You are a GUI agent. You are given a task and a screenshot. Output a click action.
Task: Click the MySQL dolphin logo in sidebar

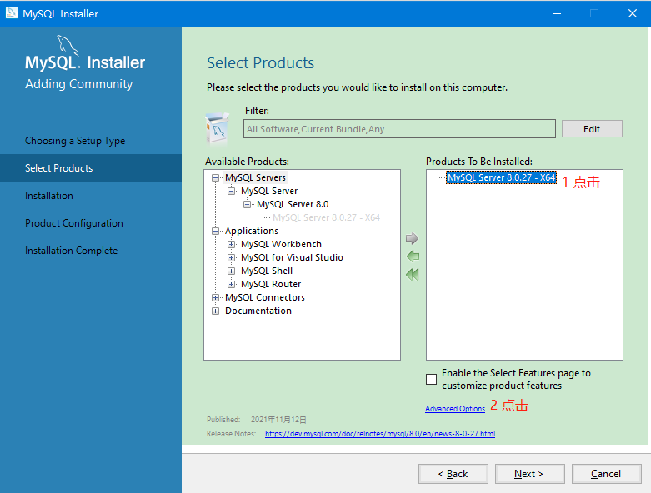click(67, 45)
